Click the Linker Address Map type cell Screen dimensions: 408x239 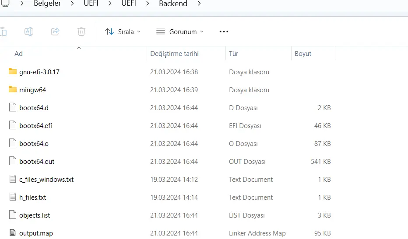(257, 233)
